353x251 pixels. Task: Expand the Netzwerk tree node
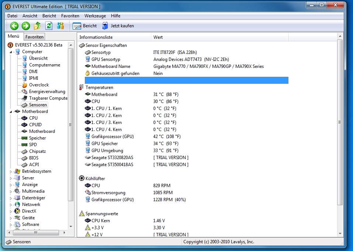pyautogui.click(x=11, y=205)
